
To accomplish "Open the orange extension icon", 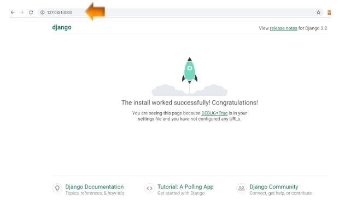I will [x=329, y=13].
